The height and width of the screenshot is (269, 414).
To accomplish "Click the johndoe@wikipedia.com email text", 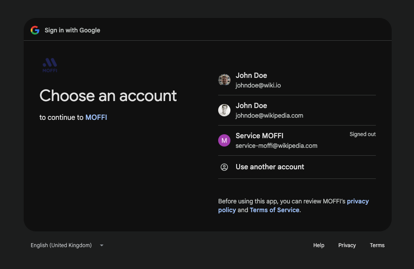I will click(269, 115).
